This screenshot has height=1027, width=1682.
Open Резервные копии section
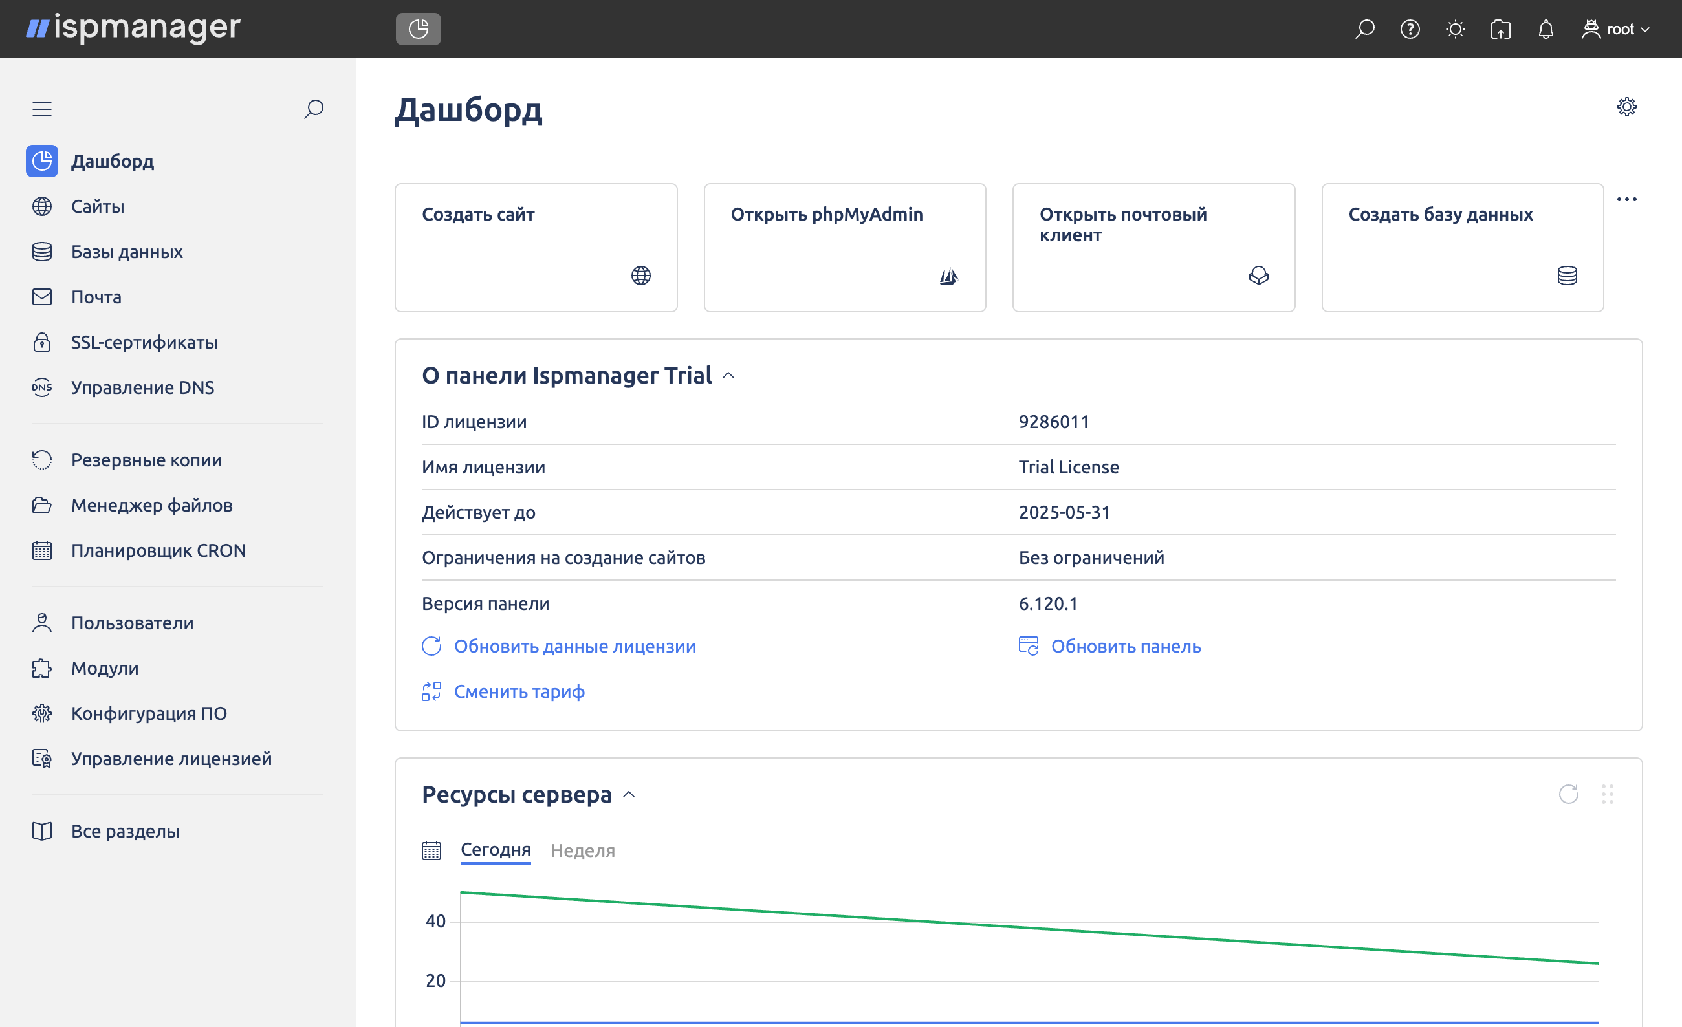click(x=147, y=460)
